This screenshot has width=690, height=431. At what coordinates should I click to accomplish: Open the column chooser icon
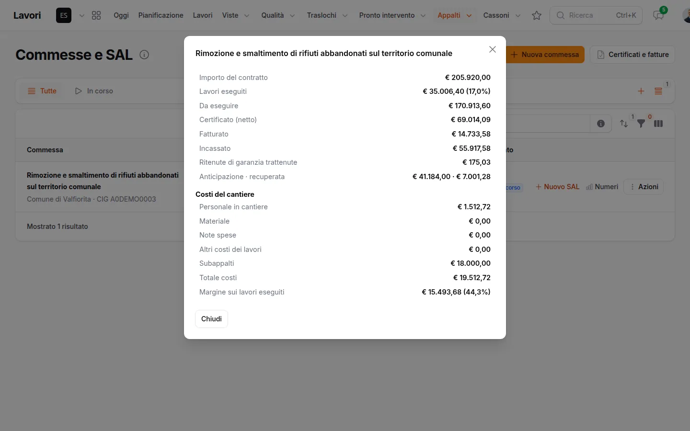click(x=658, y=124)
